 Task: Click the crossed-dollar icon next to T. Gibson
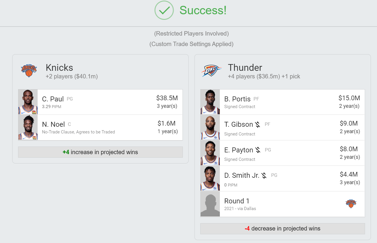pos(257,125)
